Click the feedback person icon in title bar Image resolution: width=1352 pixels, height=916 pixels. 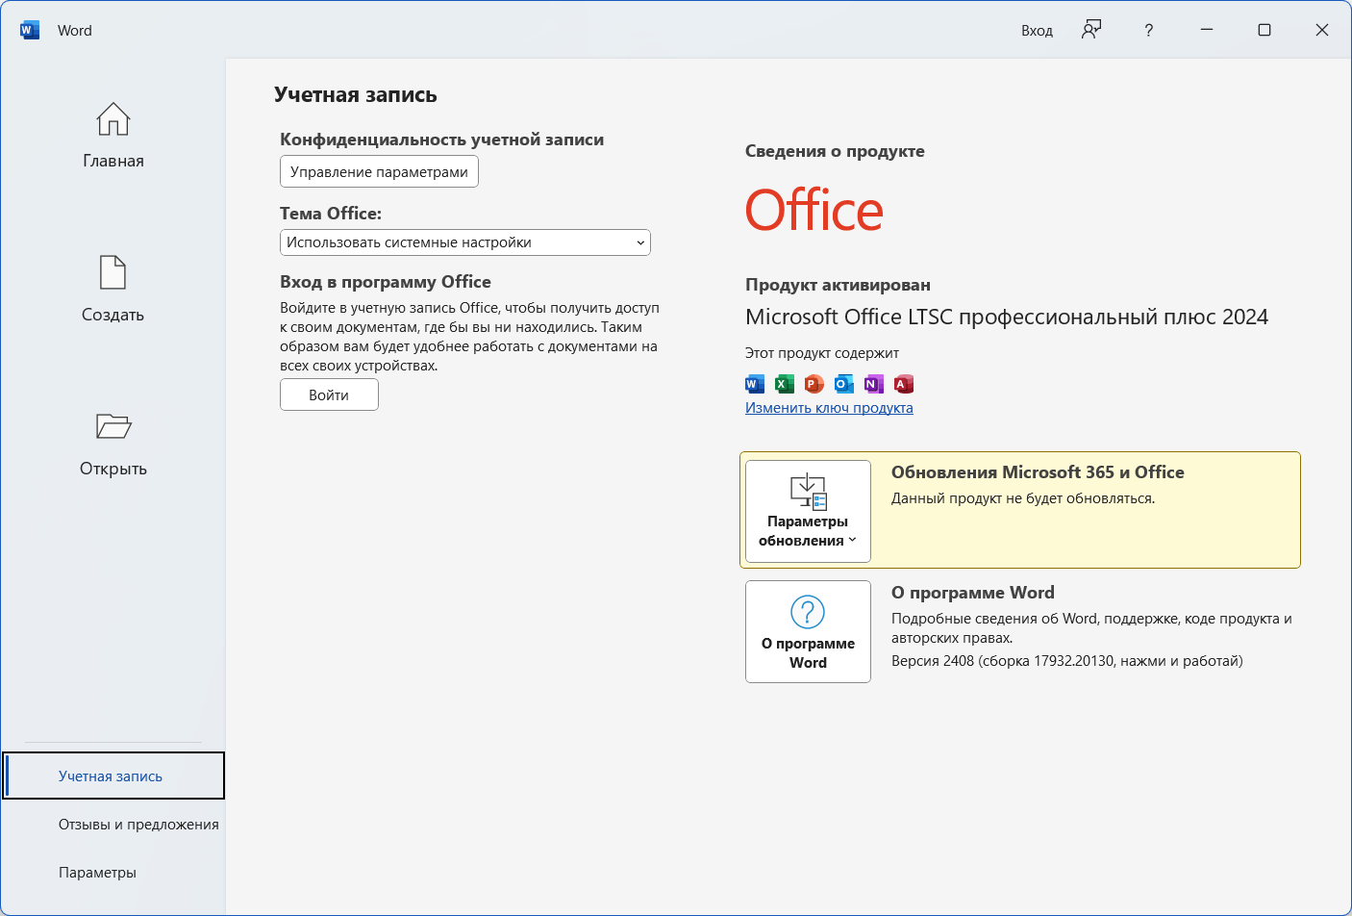(1090, 30)
